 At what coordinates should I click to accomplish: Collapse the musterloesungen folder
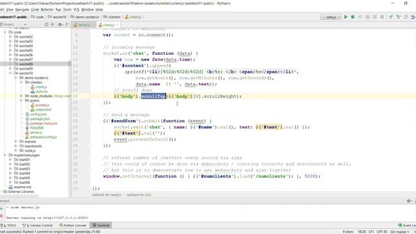point(5,155)
